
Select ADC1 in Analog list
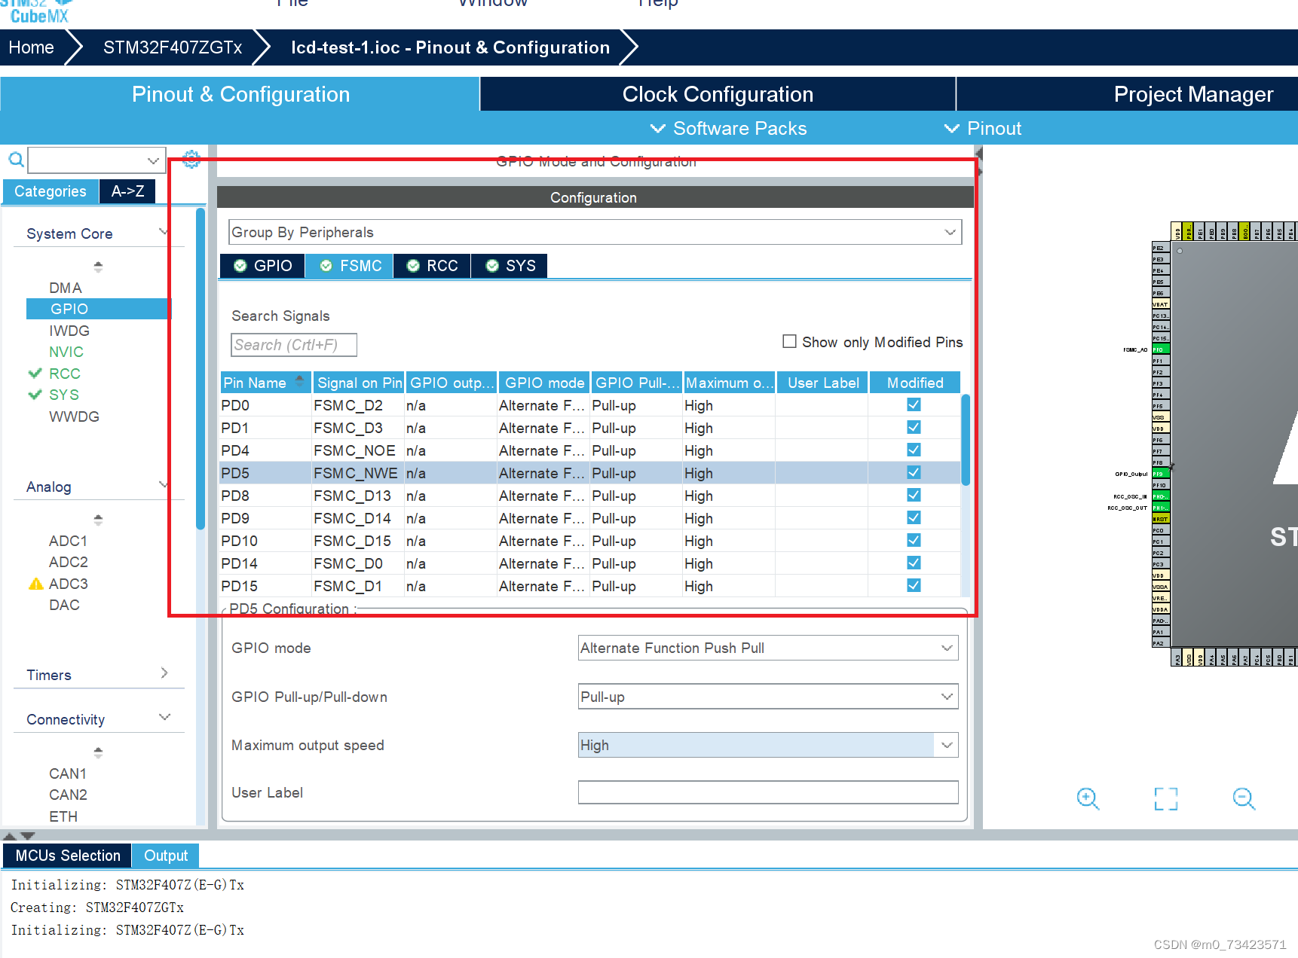click(x=68, y=541)
